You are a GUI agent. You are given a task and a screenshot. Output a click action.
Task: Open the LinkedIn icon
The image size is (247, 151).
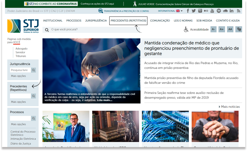tap(231, 11)
